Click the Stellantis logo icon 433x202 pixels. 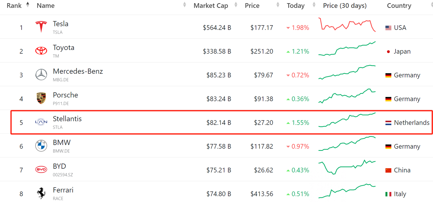point(41,122)
